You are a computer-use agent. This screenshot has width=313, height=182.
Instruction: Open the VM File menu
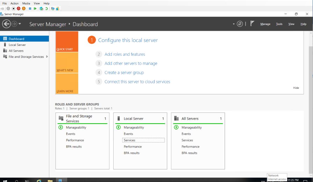click(5, 4)
